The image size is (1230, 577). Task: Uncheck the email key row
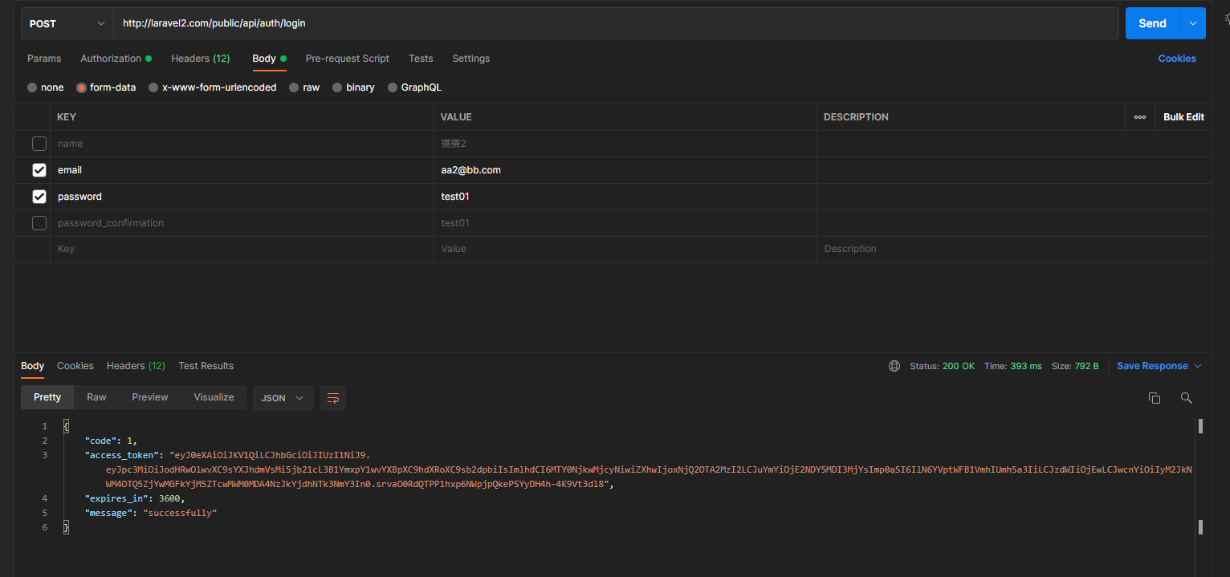(39, 169)
